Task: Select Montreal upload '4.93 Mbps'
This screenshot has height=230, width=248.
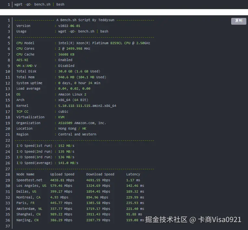Action: pos(59,198)
